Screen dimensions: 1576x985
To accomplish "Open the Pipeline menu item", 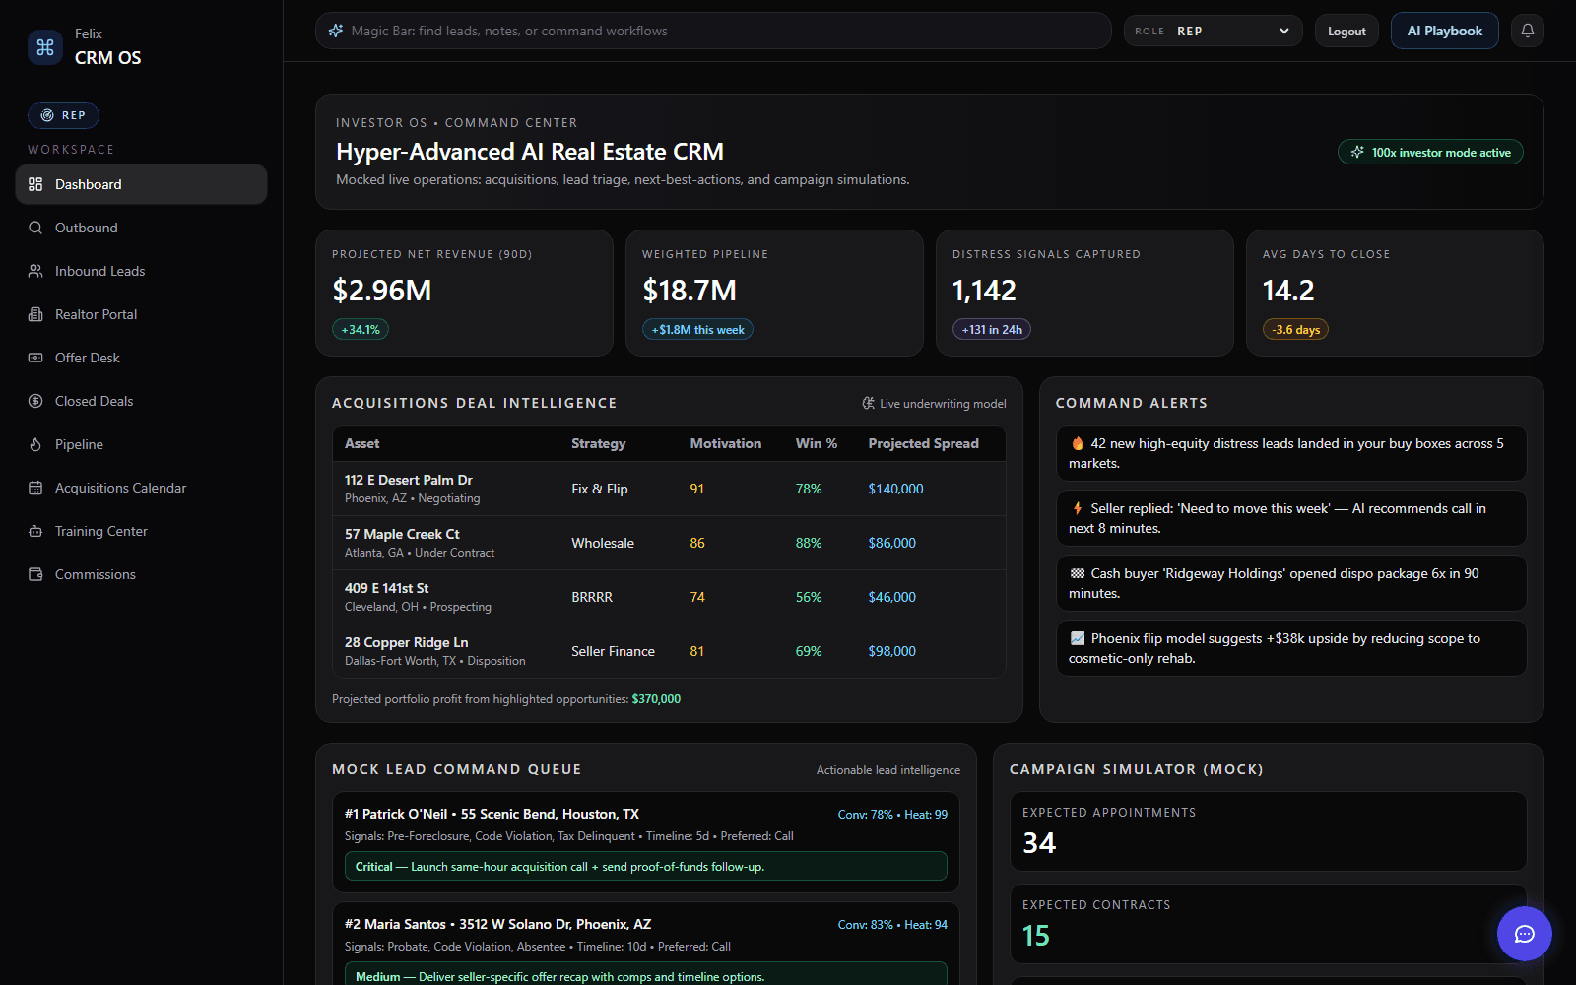I will (x=142, y=444).
